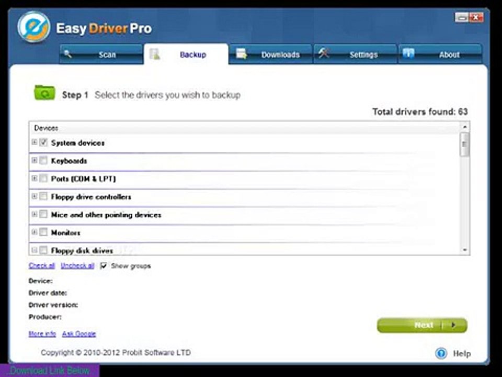Check the System devices checkbox

coord(43,142)
